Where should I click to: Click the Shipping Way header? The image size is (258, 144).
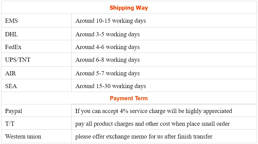pos(129,8)
